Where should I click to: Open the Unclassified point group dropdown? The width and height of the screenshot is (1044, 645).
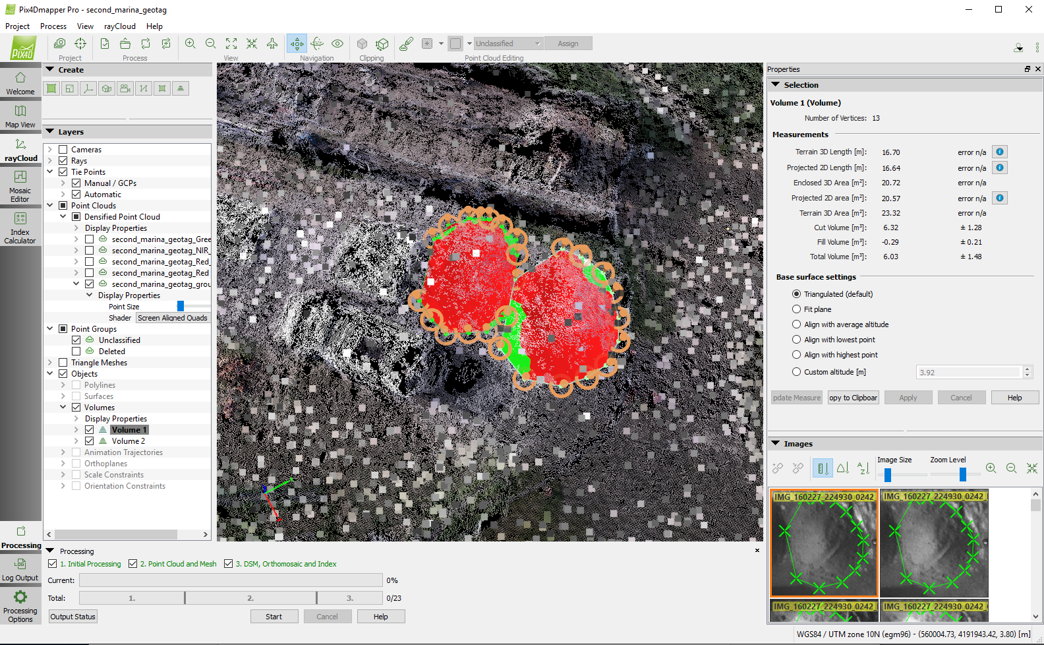[508, 44]
